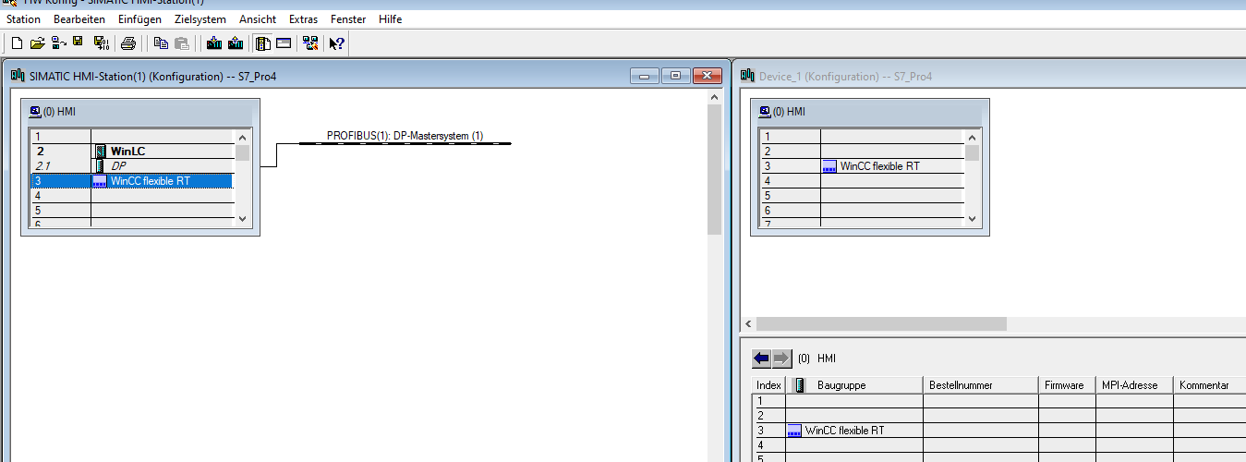The width and height of the screenshot is (1246, 462).
Task: Click the Save and Compile toolbar icon
Action: [102, 43]
